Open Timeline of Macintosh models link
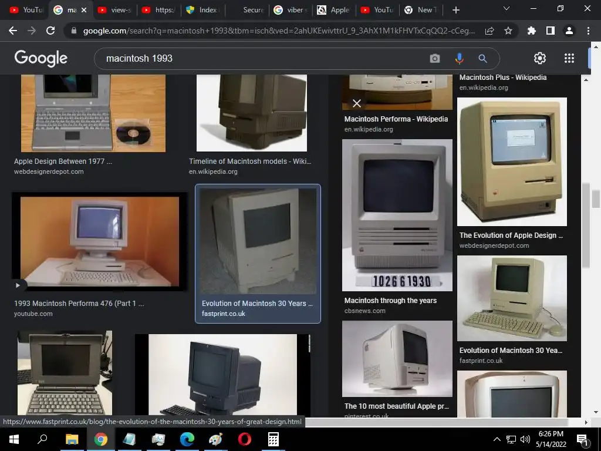The width and height of the screenshot is (601, 451). coord(250,161)
